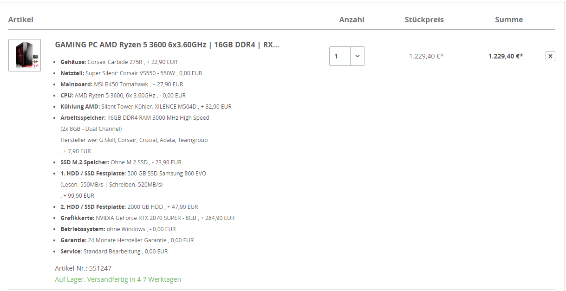Click the Anzahl column header
566x291 pixels.
tap(351, 19)
